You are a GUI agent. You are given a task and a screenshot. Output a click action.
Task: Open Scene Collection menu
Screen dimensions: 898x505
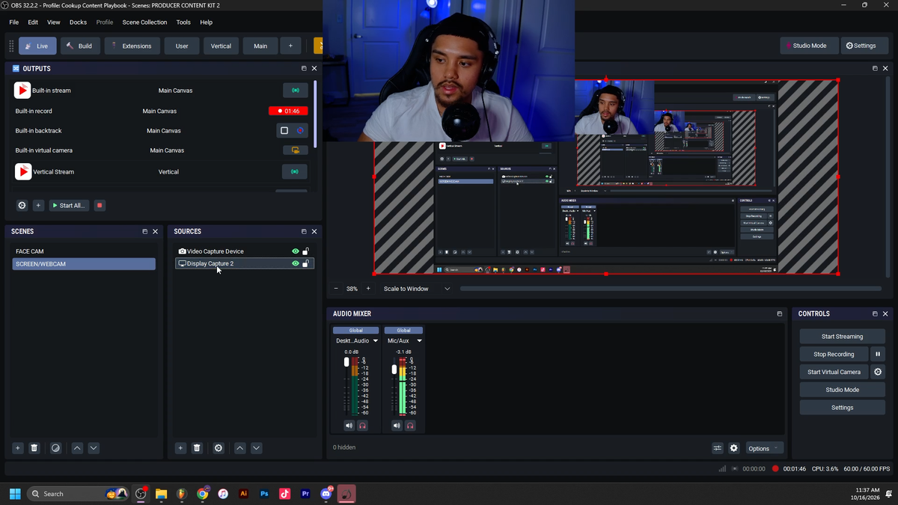coord(145,22)
